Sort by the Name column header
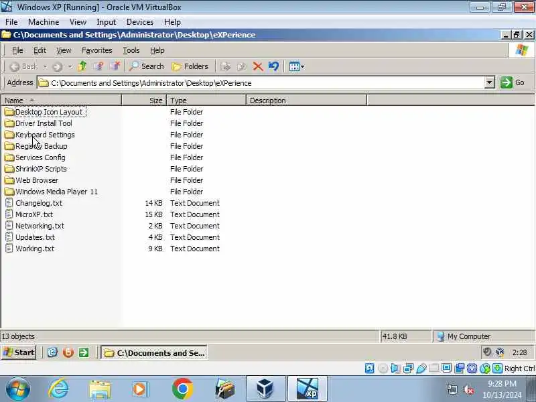Viewport: 536px width, 402px height. pos(62,100)
